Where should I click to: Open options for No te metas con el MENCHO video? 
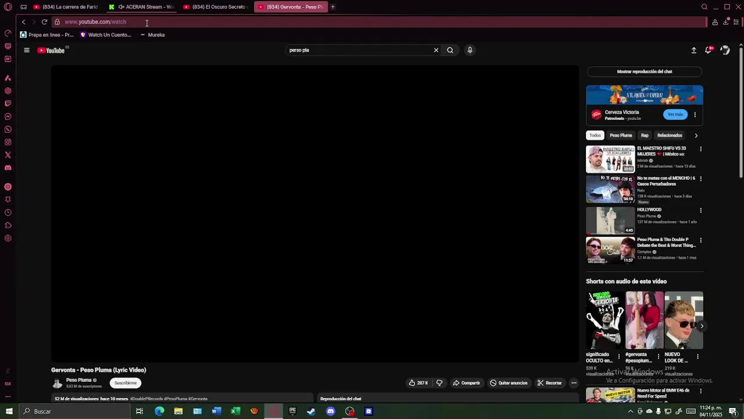[700, 179]
